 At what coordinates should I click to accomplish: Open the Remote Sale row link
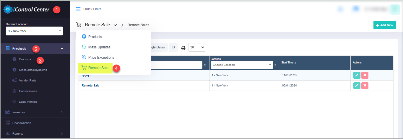(x=90, y=85)
